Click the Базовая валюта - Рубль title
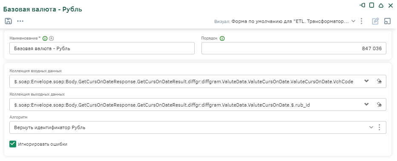 [x=43, y=10]
